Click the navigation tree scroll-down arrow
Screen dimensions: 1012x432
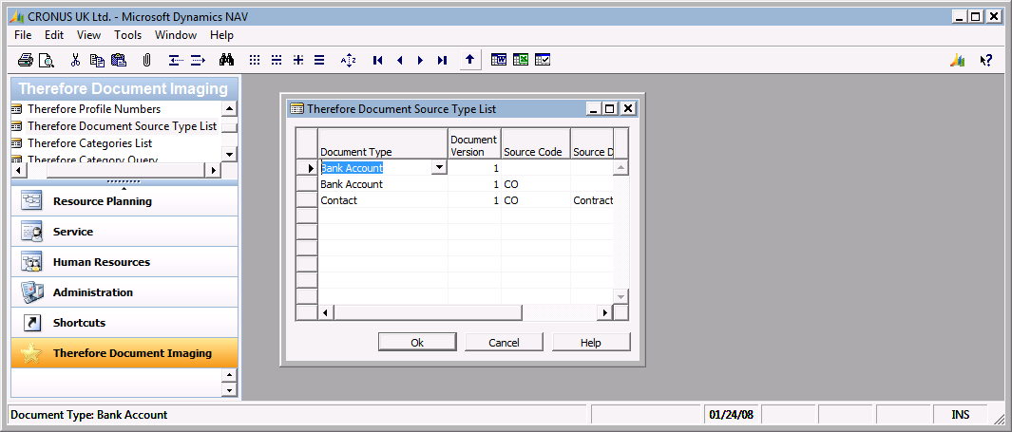coord(230,154)
